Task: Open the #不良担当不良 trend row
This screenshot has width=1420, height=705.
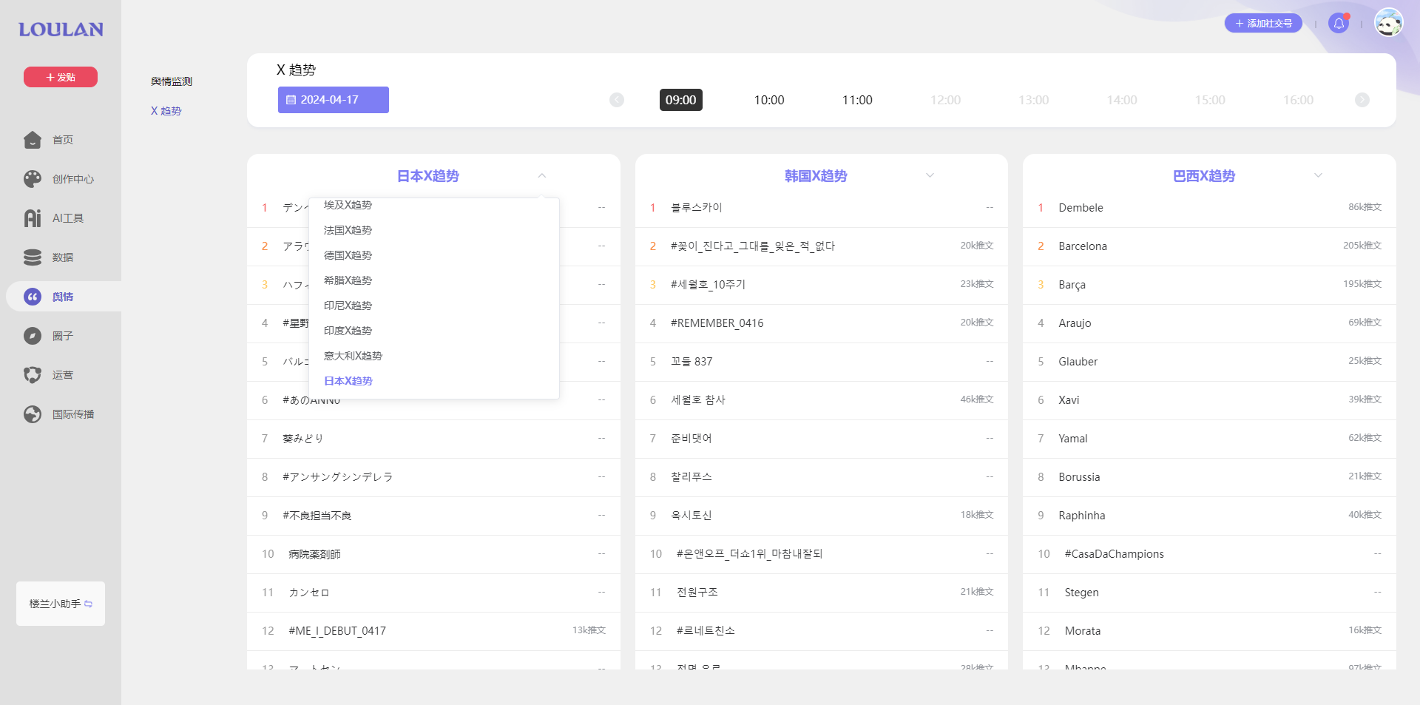Action: point(433,516)
